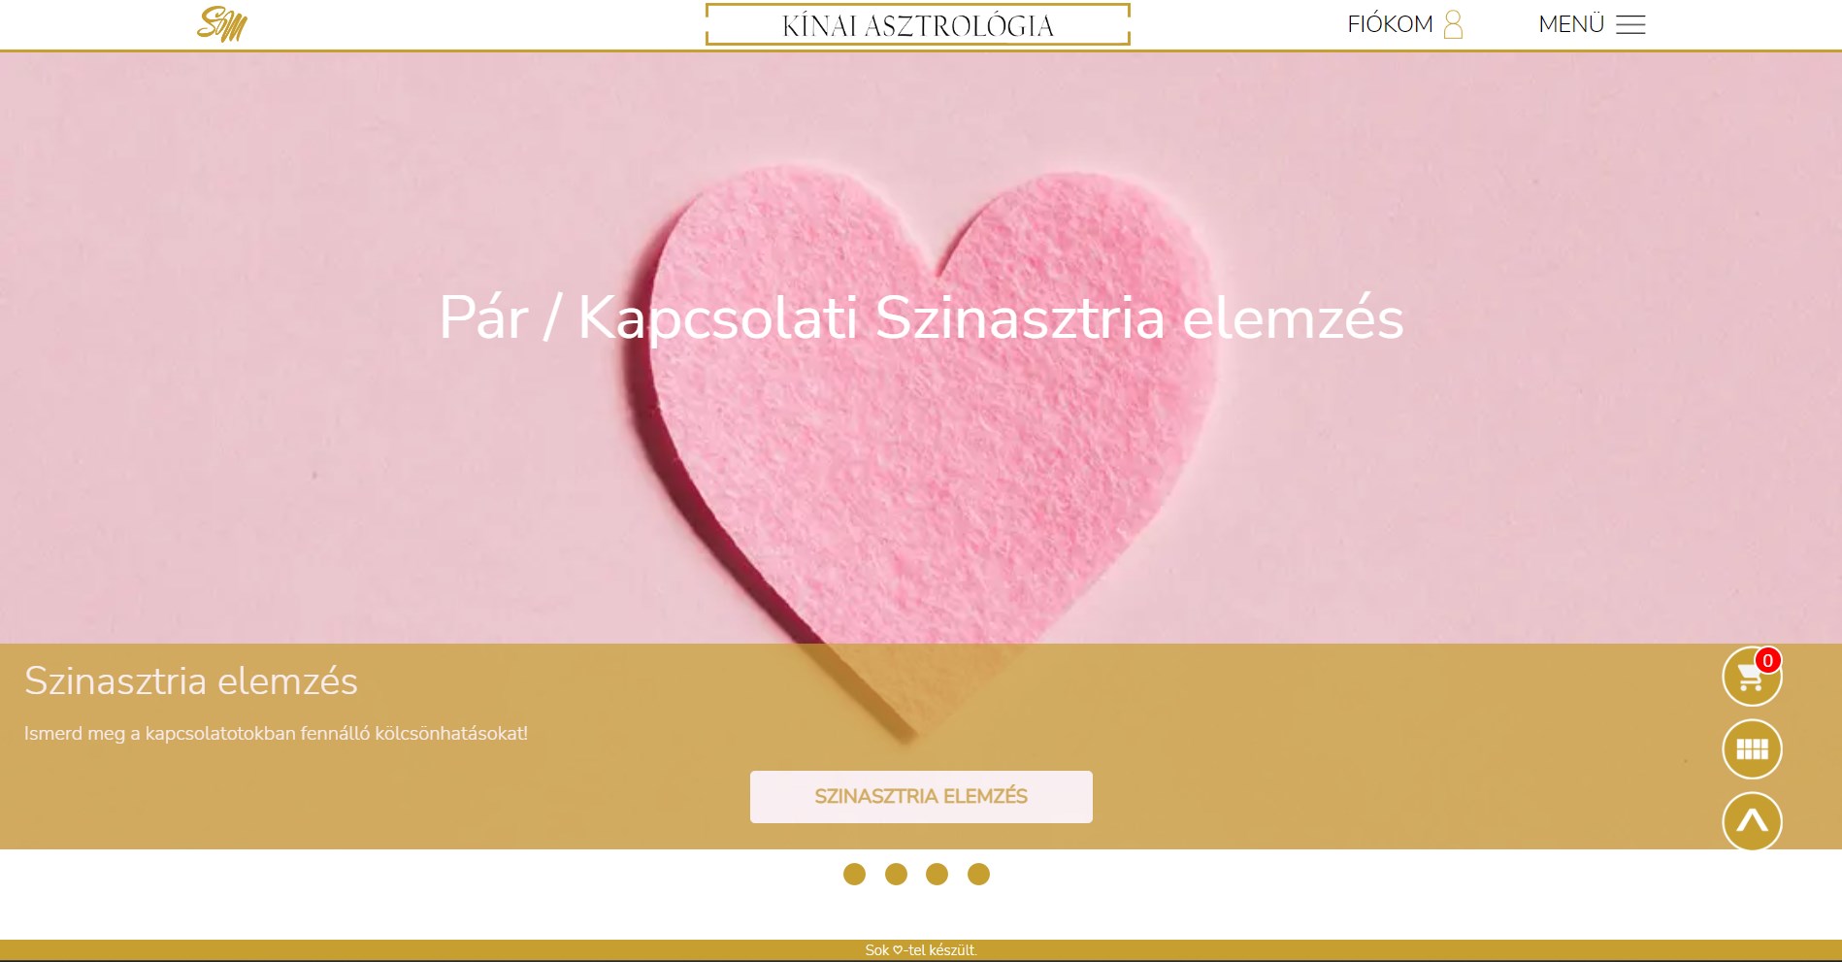Click the Pár / Kapcsolati Szinasztria elemzés headline
This screenshot has height=962, width=1842.
(921, 317)
